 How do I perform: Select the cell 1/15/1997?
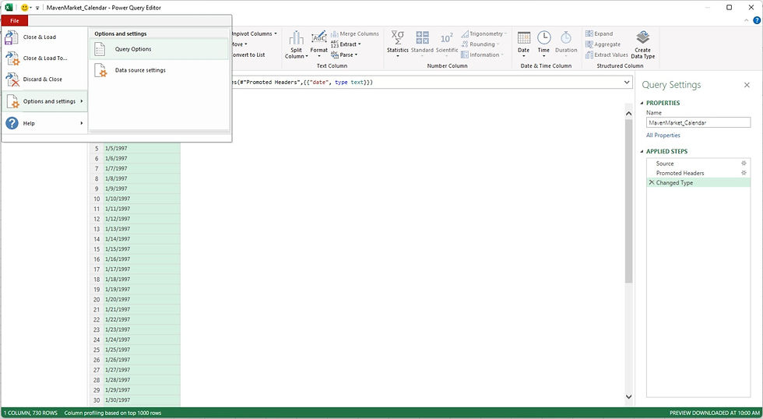(142, 248)
